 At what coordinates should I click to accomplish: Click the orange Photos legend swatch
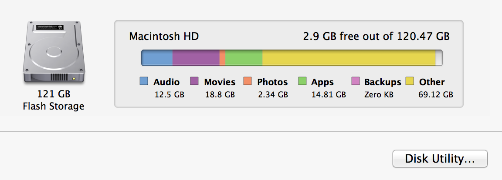(x=248, y=81)
